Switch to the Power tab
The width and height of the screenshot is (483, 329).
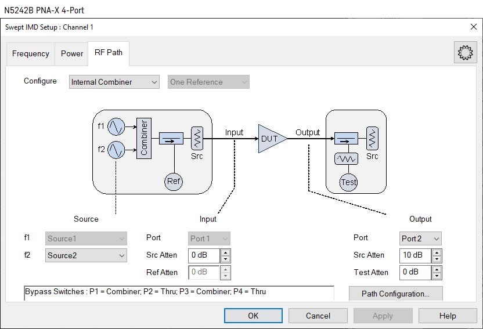(x=72, y=53)
